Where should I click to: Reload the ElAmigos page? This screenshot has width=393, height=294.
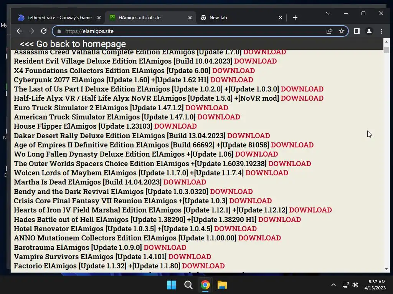tap(44, 31)
